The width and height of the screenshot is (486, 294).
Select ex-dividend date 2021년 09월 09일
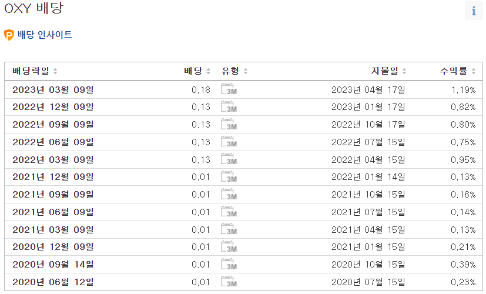(x=53, y=195)
